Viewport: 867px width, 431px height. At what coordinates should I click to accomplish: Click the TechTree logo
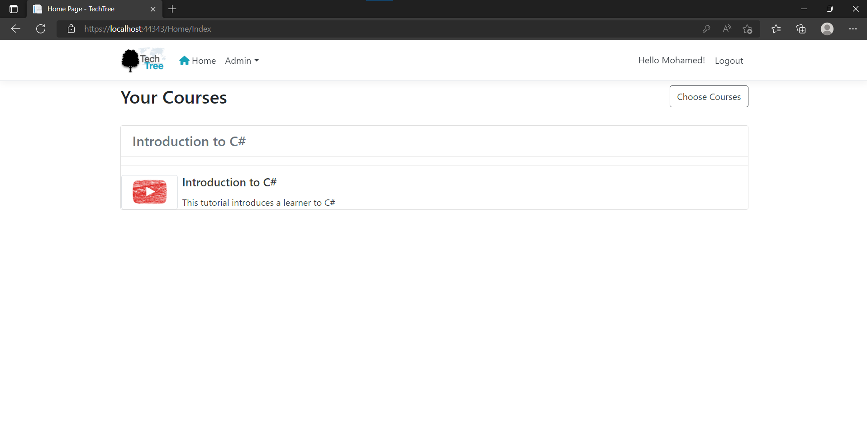tap(143, 60)
